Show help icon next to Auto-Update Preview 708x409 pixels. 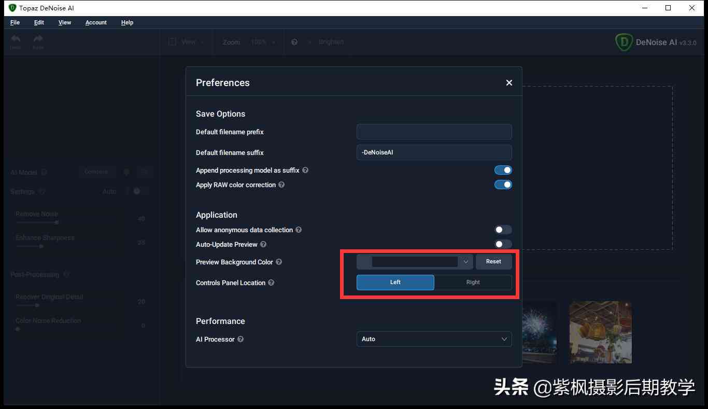(x=263, y=244)
